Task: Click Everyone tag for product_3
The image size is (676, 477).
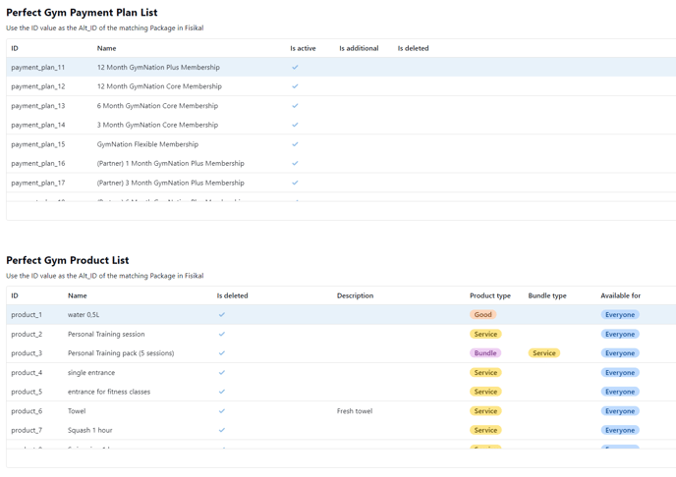Action: tap(620, 353)
